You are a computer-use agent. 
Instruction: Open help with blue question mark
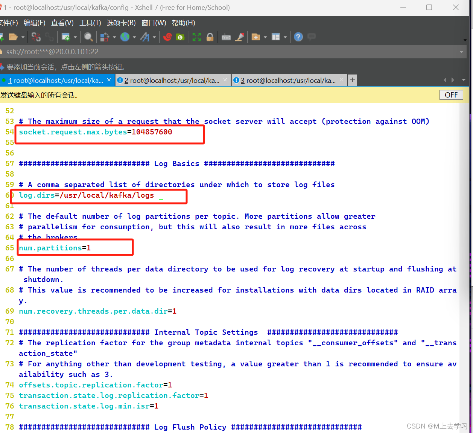(298, 37)
